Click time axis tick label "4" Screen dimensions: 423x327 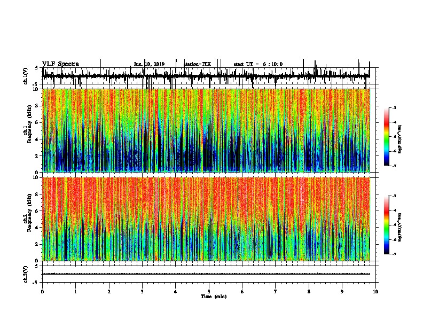[176, 292]
